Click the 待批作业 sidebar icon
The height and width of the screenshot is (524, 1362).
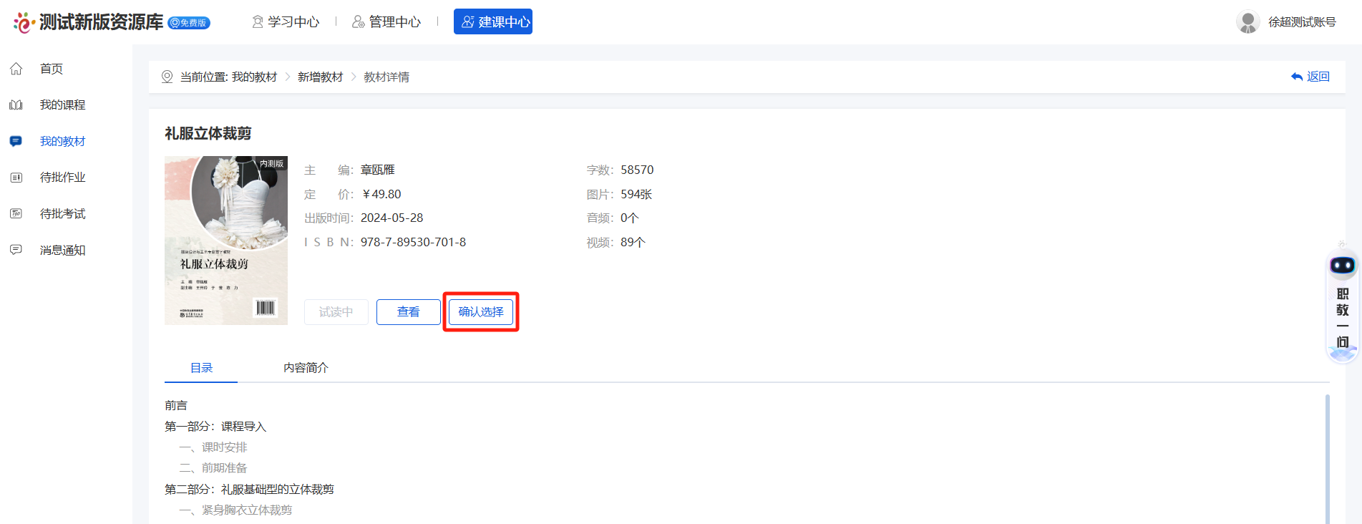pos(16,178)
